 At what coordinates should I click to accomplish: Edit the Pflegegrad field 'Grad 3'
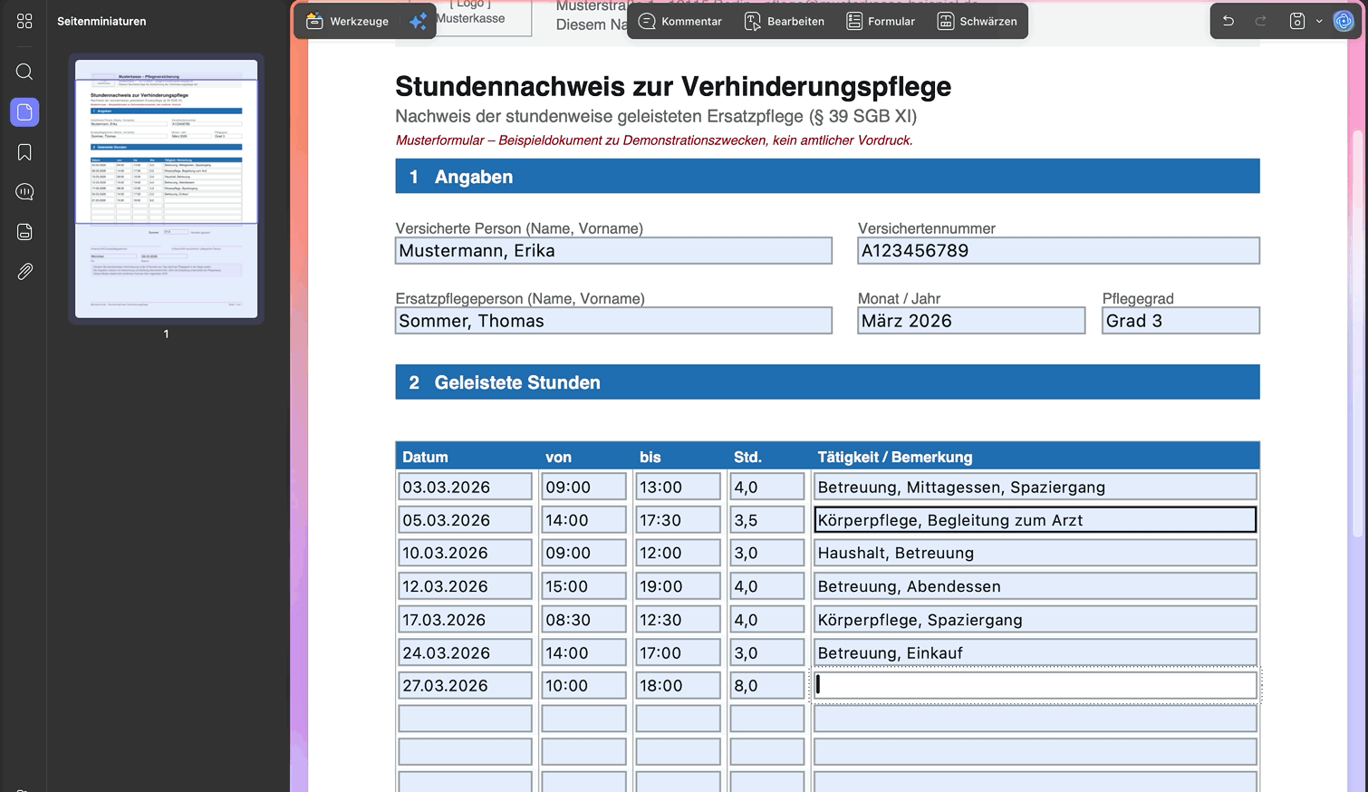[1180, 321]
